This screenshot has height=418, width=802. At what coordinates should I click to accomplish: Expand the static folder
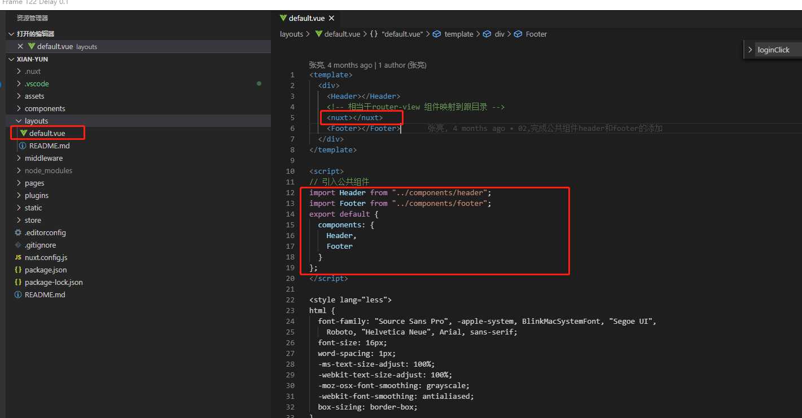coord(19,208)
